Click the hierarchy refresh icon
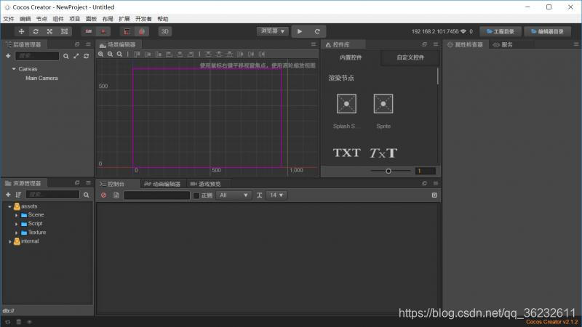582x327 pixels. (x=86, y=56)
